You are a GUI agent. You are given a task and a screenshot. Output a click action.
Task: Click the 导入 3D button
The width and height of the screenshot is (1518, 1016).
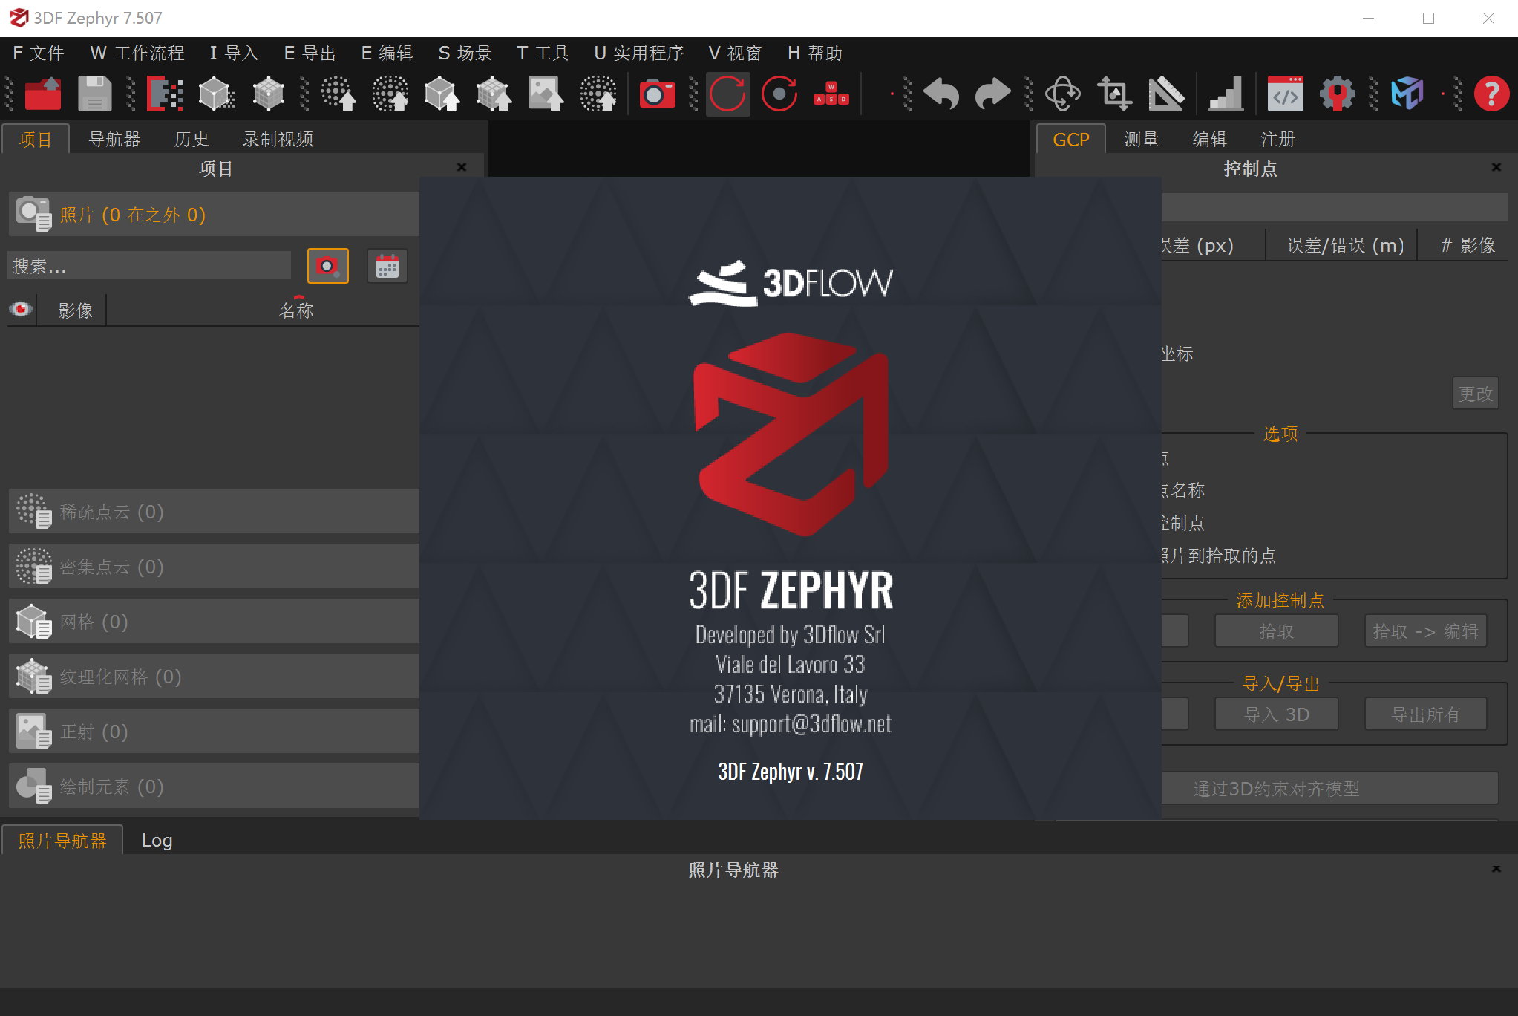1276,714
